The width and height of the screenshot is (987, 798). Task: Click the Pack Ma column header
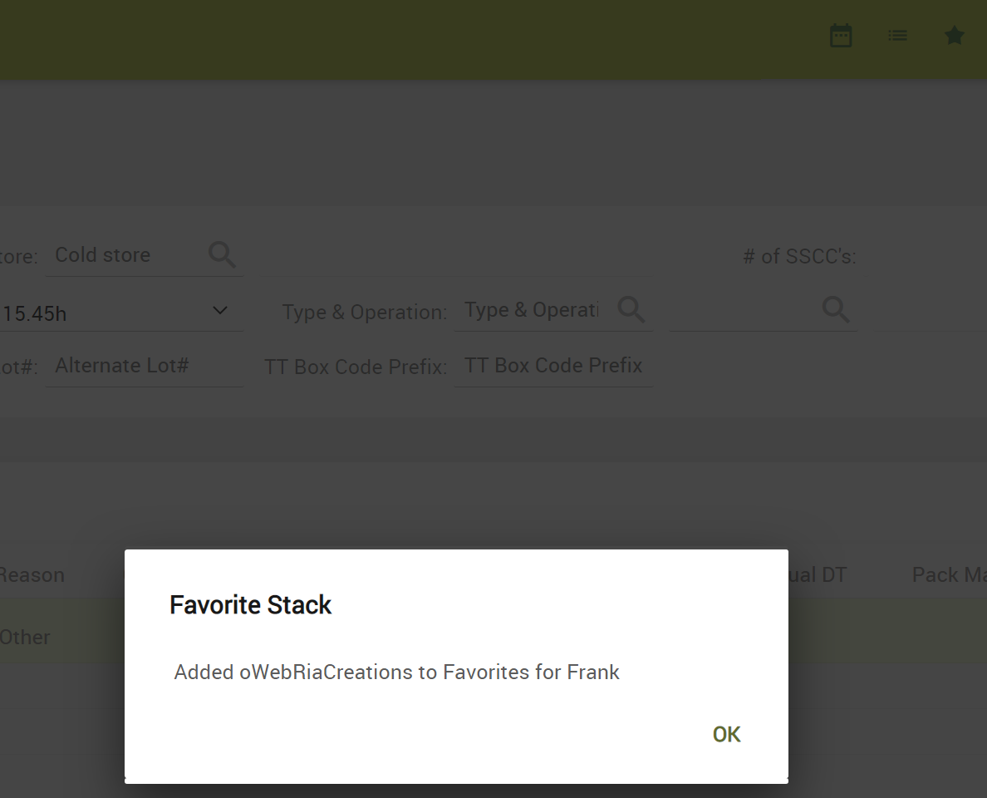click(x=949, y=574)
